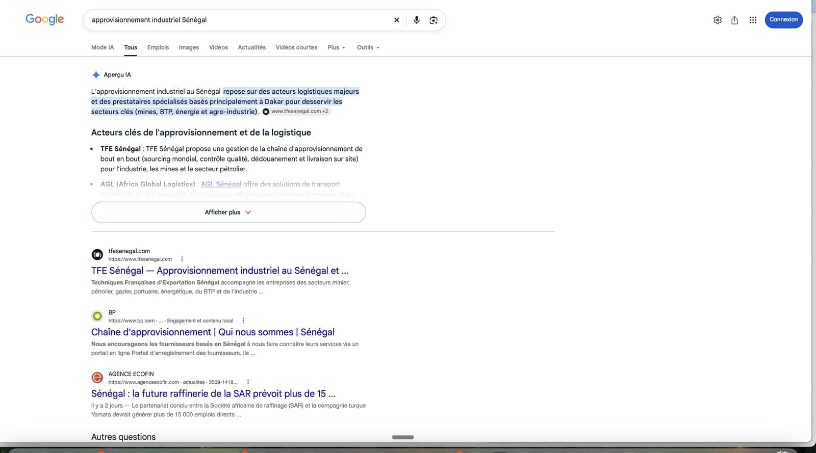Expand AI overview with Afficher plus
Image resolution: width=816 pixels, height=453 pixels.
point(228,212)
